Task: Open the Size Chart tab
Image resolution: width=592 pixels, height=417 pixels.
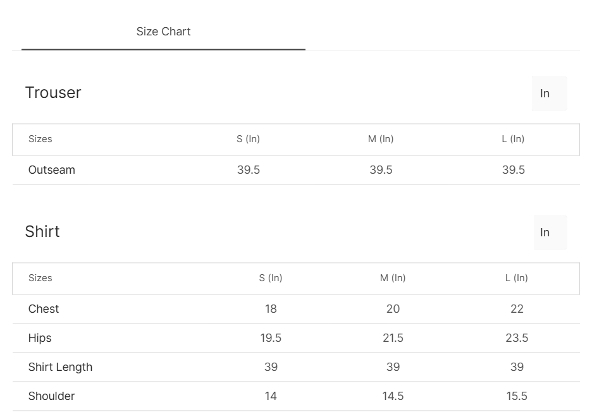Action: point(163,32)
